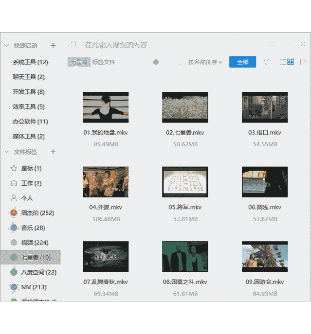Close the window with X button

tap(303, 44)
